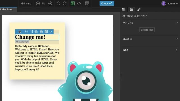Viewport: 180px width, 101px height.
Task: Click the duplicate element icon
Action: click(36, 32)
